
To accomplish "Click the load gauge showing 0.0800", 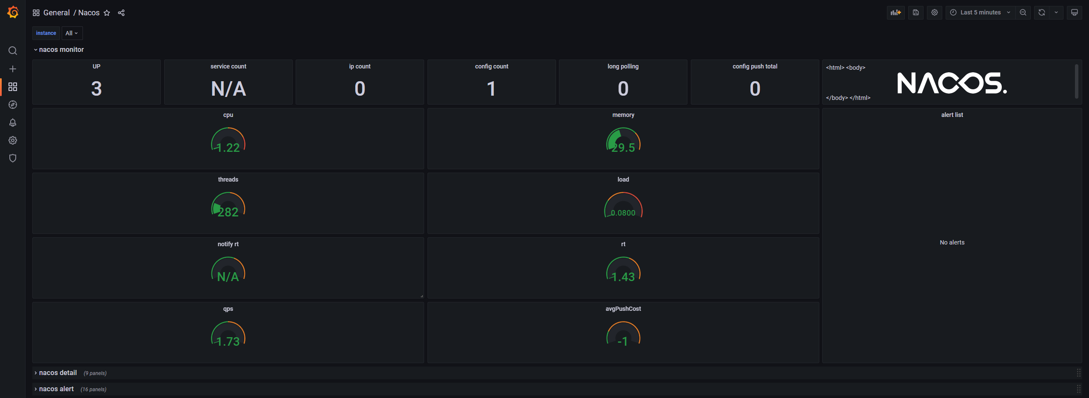I will 623,205.
